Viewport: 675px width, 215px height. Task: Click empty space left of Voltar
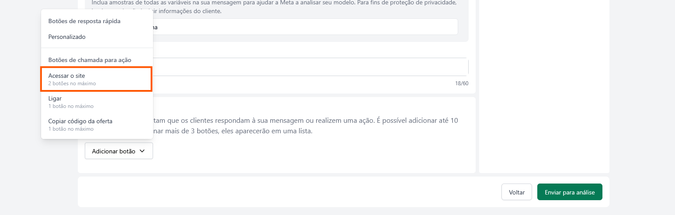coord(289,192)
